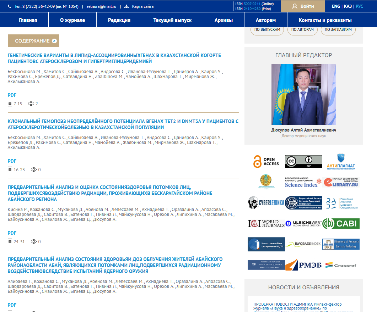Go to the Главная menu item

28,20
